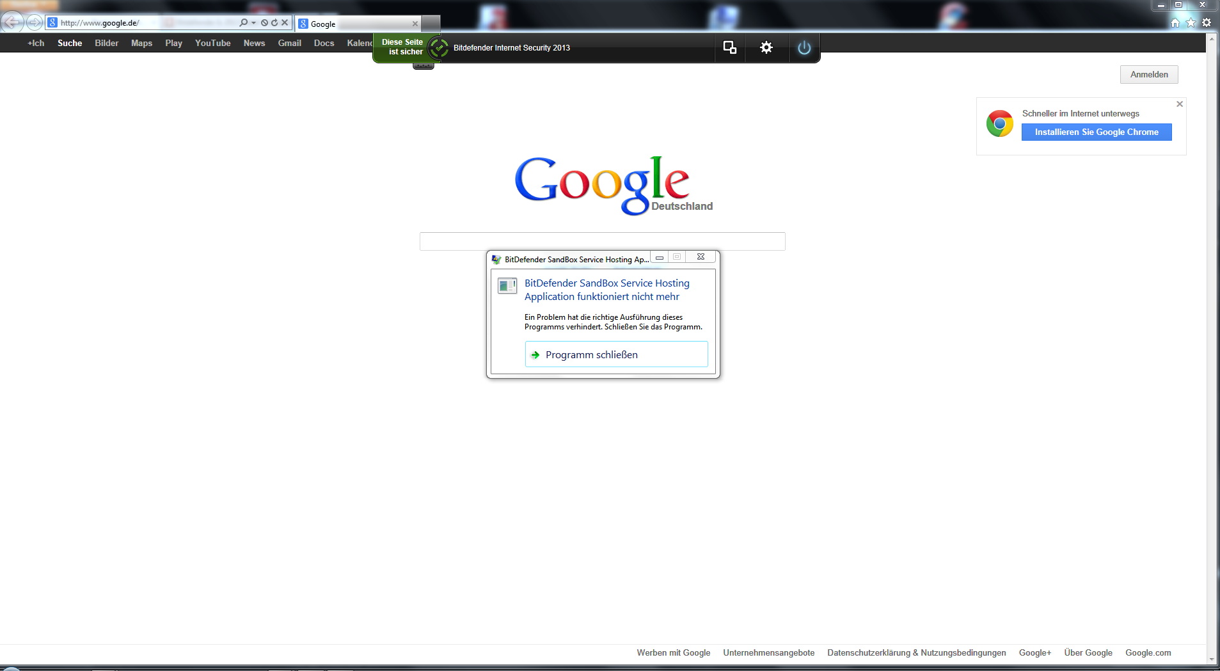
Task: Open Datenschutzerklärung & Nutzungsbedingungen link
Action: 917,652
